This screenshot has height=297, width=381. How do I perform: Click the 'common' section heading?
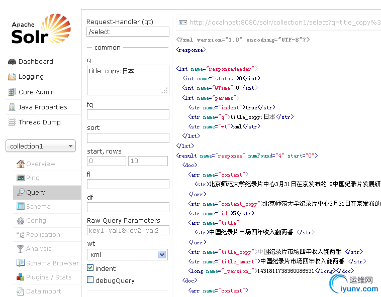coord(108,48)
